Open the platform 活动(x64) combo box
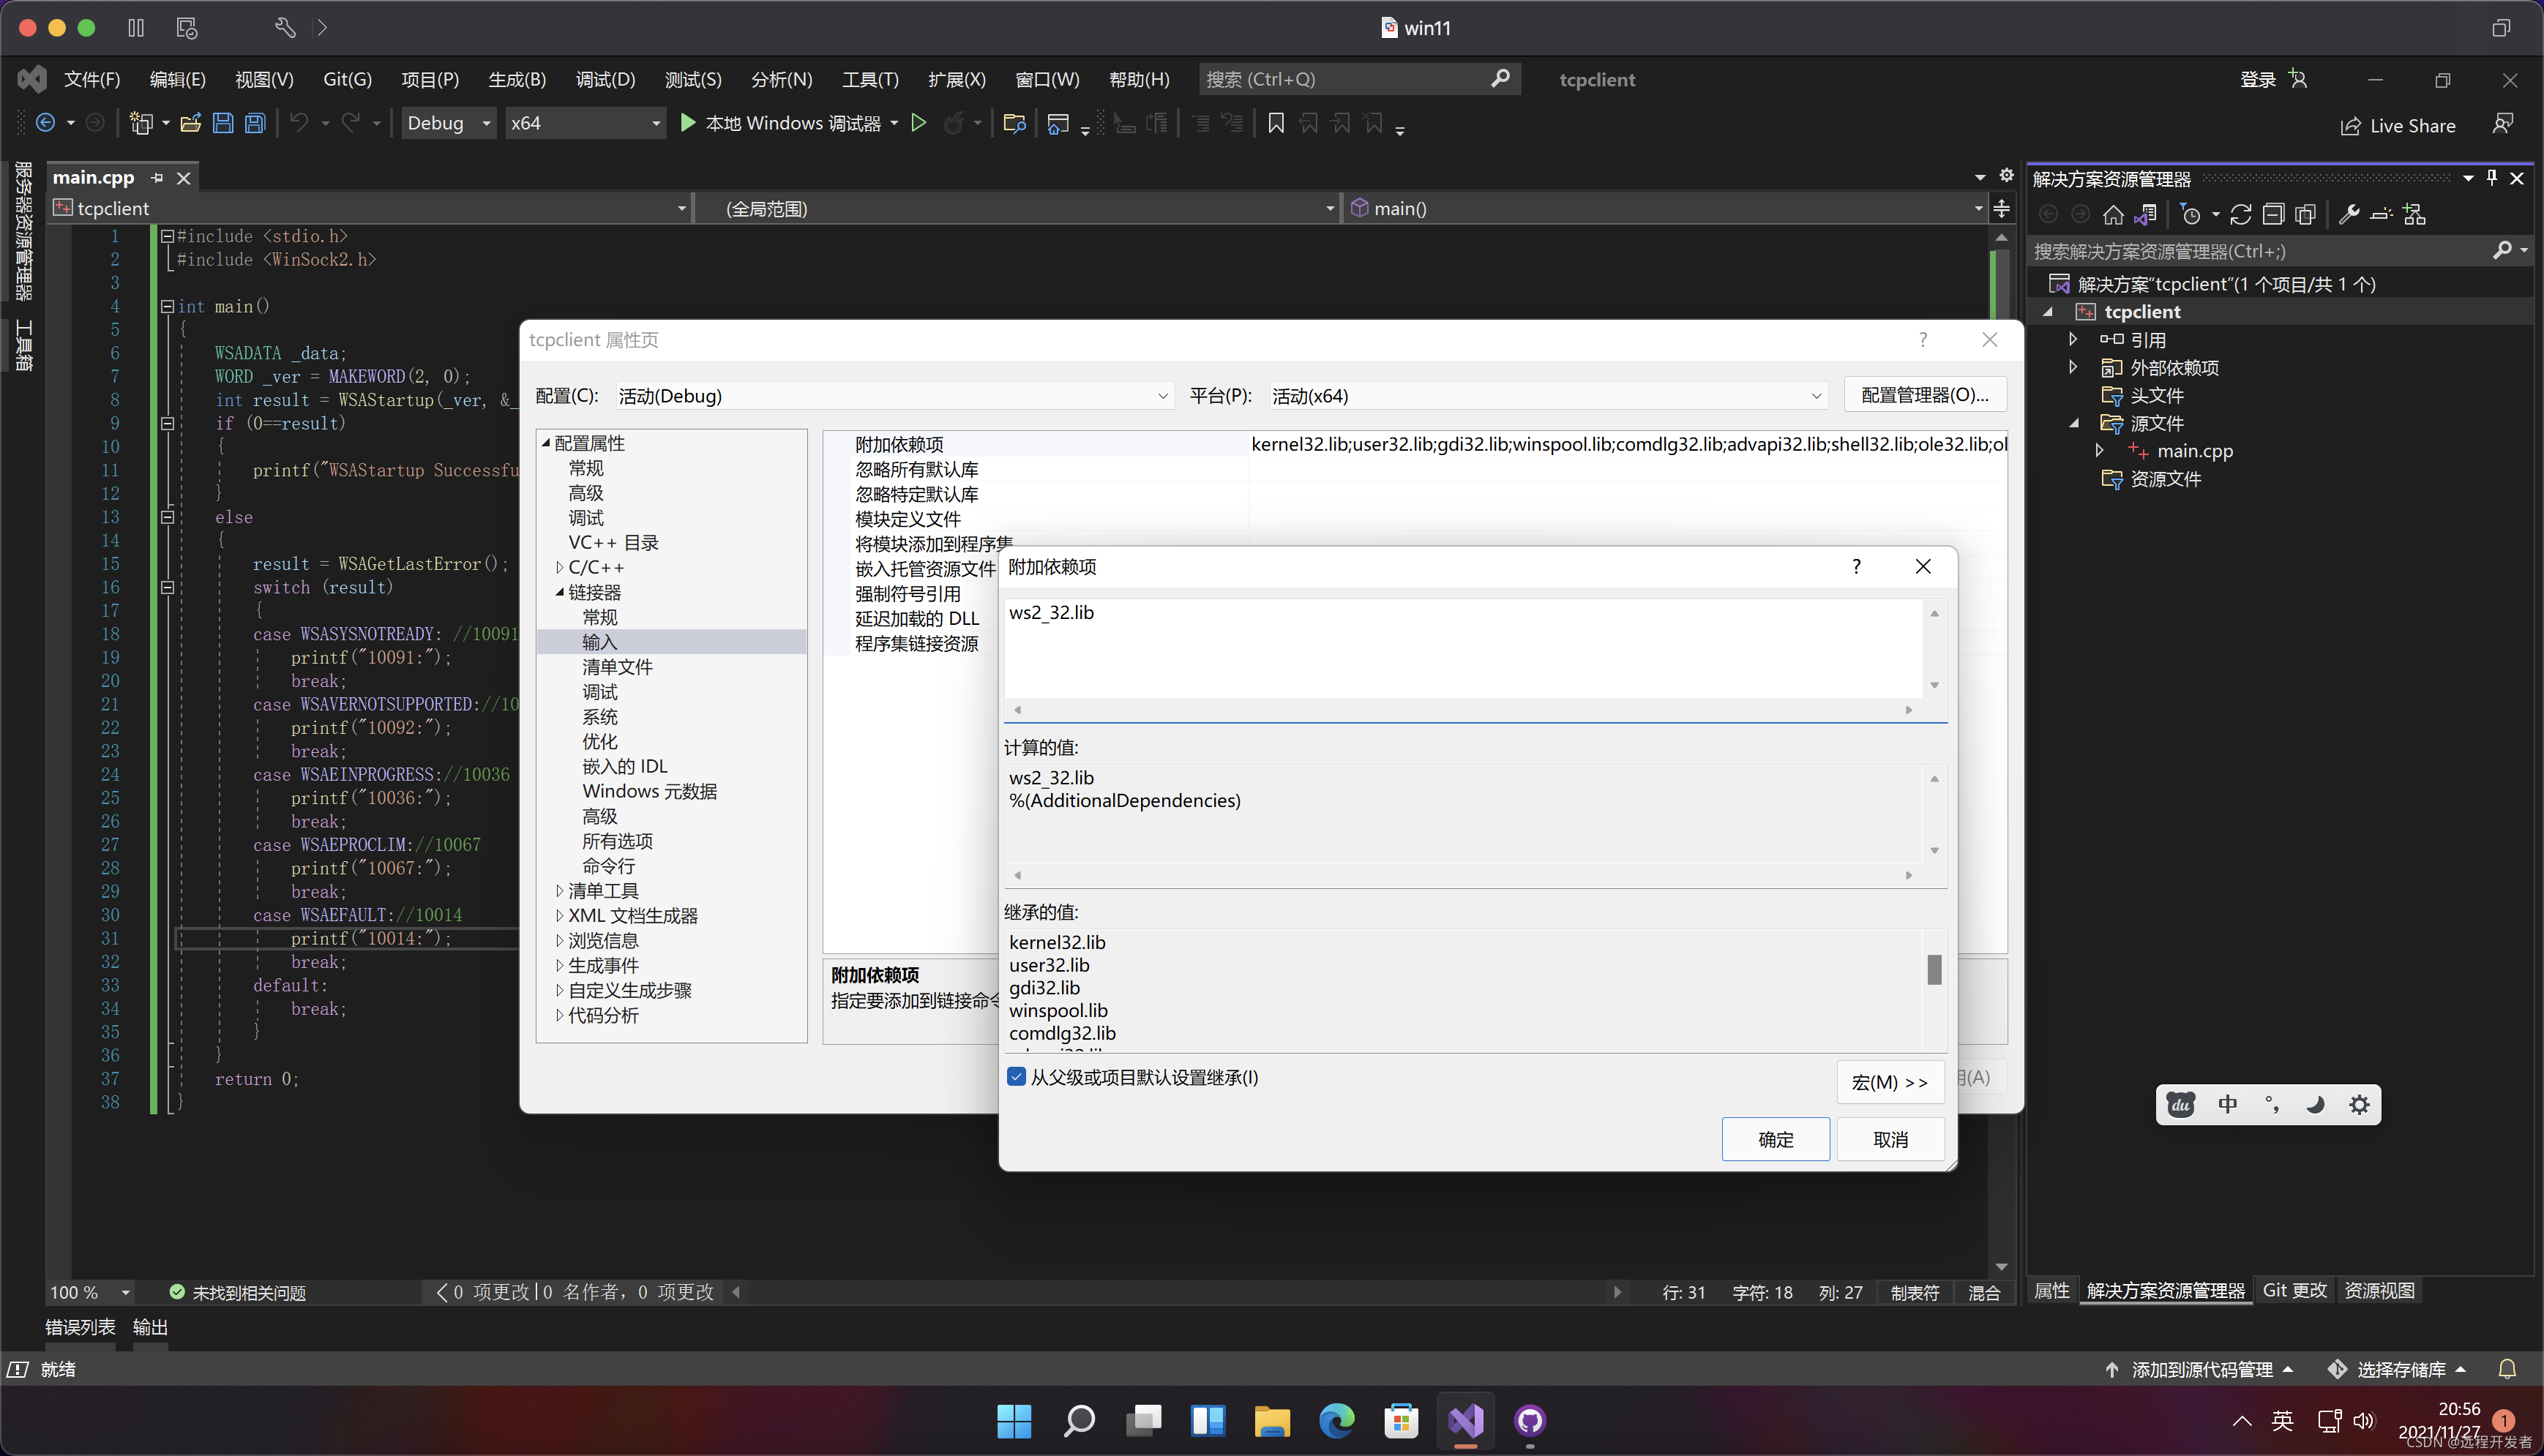This screenshot has width=2544, height=1456. [1545, 396]
